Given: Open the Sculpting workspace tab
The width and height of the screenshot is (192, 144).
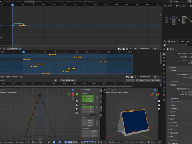Looking at the screenshot, I should pos(70,2).
